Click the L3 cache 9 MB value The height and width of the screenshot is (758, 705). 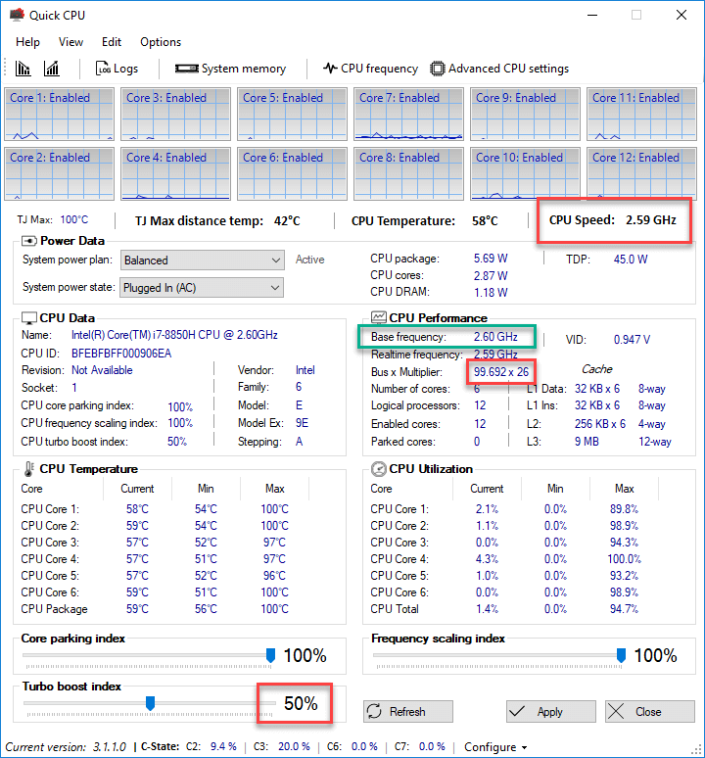coord(587,442)
